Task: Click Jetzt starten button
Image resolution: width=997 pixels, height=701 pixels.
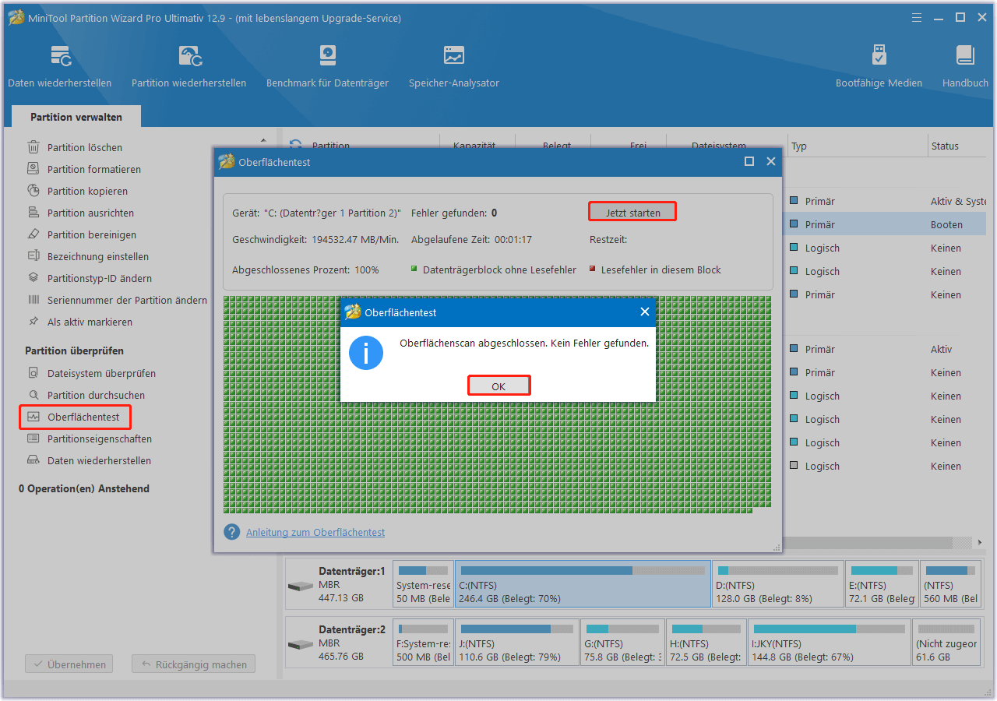Action: click(x=632, y=213)
